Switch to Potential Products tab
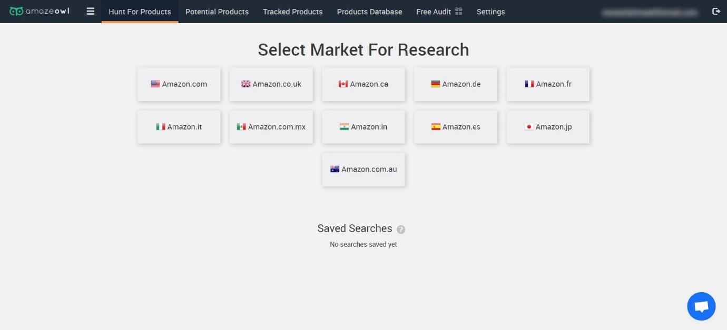Screen dimensions: 727x330 click(x=217, y=12)
